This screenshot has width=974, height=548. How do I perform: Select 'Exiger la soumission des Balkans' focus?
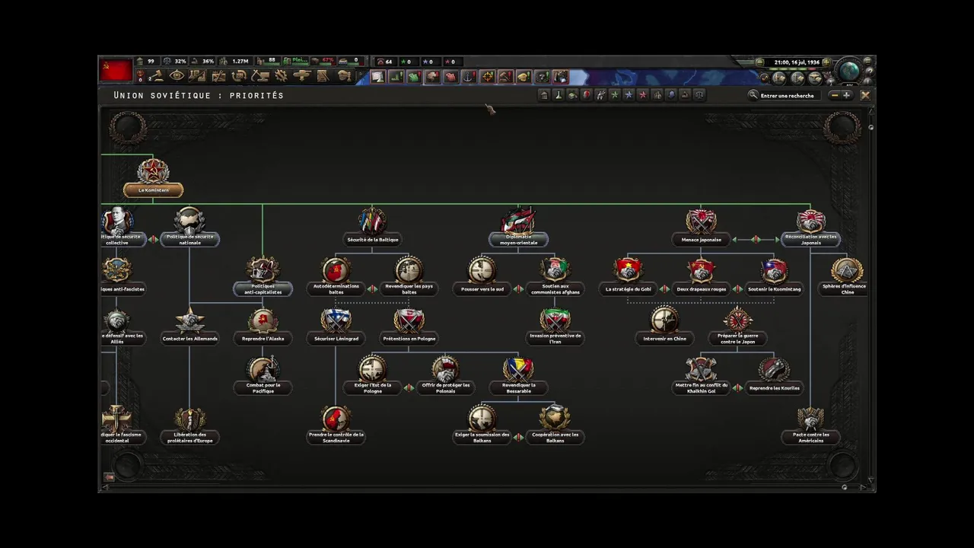pos(482,424)
